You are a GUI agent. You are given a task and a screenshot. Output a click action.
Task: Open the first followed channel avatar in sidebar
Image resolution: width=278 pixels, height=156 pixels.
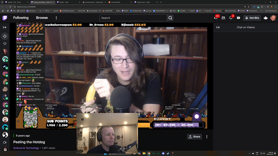click(x=5, y=52)
